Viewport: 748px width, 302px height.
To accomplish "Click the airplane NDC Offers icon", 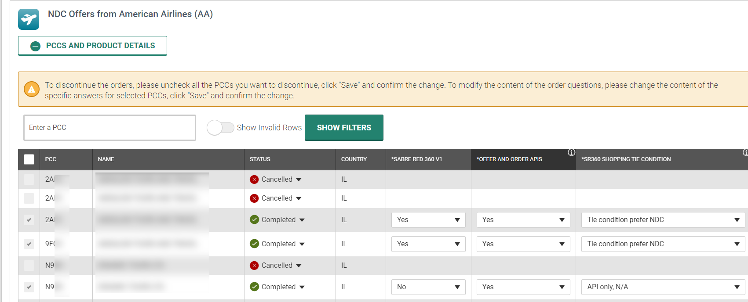I will pyautogui.click(x=29, y=19).
